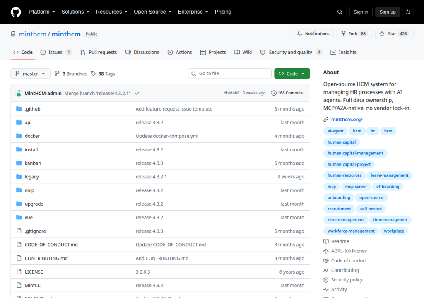The height and width of the screenshot is (298, 424).
Task: Click the docker folder icon
Action: (x=19, y=136)
